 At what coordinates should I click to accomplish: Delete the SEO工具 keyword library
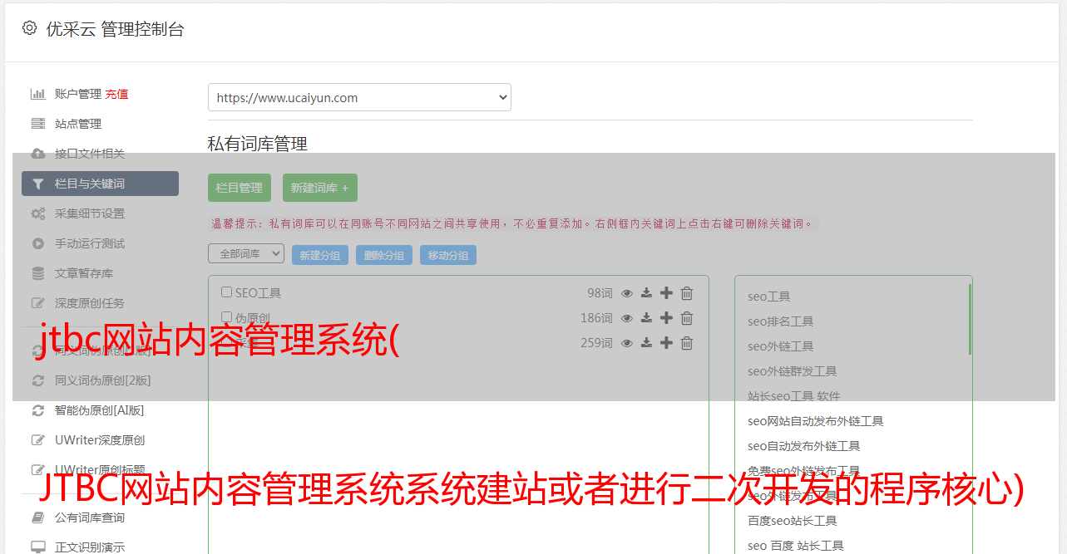tap(687, 293)
